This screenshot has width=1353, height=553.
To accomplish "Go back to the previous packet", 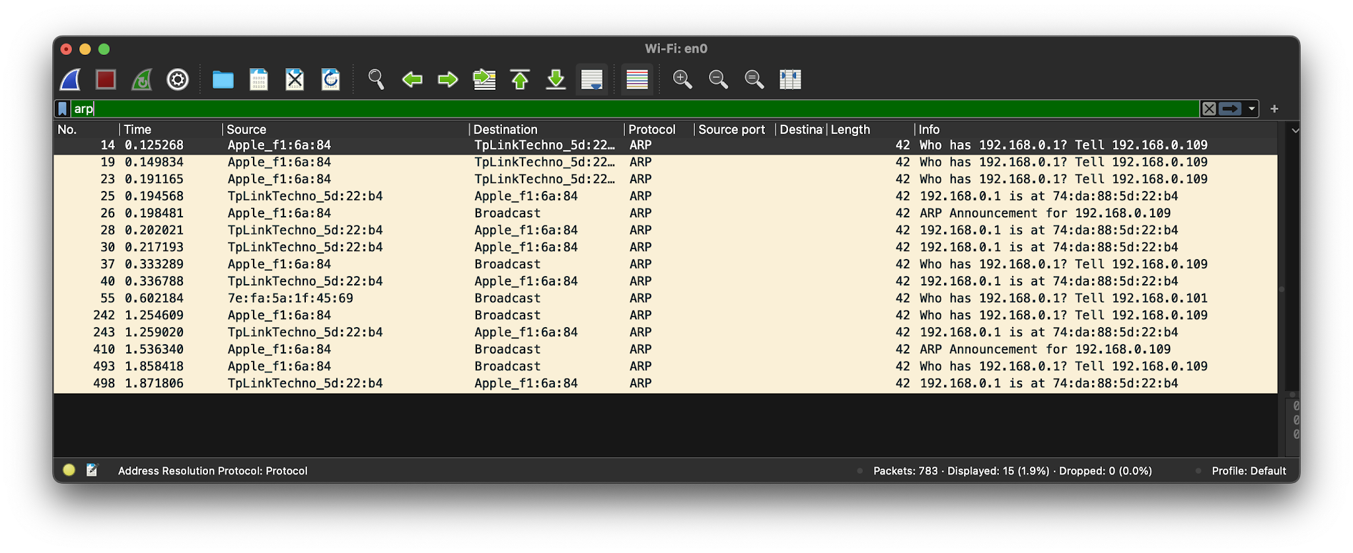I will tap(412, 80).
